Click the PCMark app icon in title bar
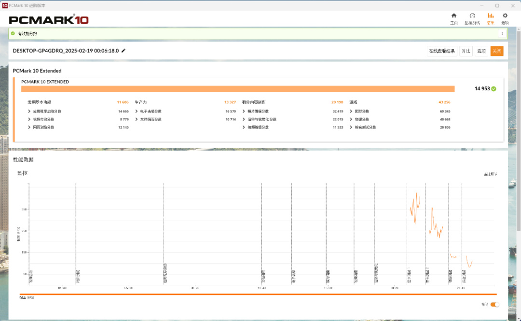This screenshot has width=521, height=321. [x=5, y=5]
